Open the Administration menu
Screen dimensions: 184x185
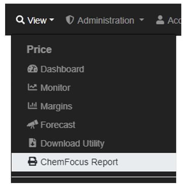click(105, 20)
